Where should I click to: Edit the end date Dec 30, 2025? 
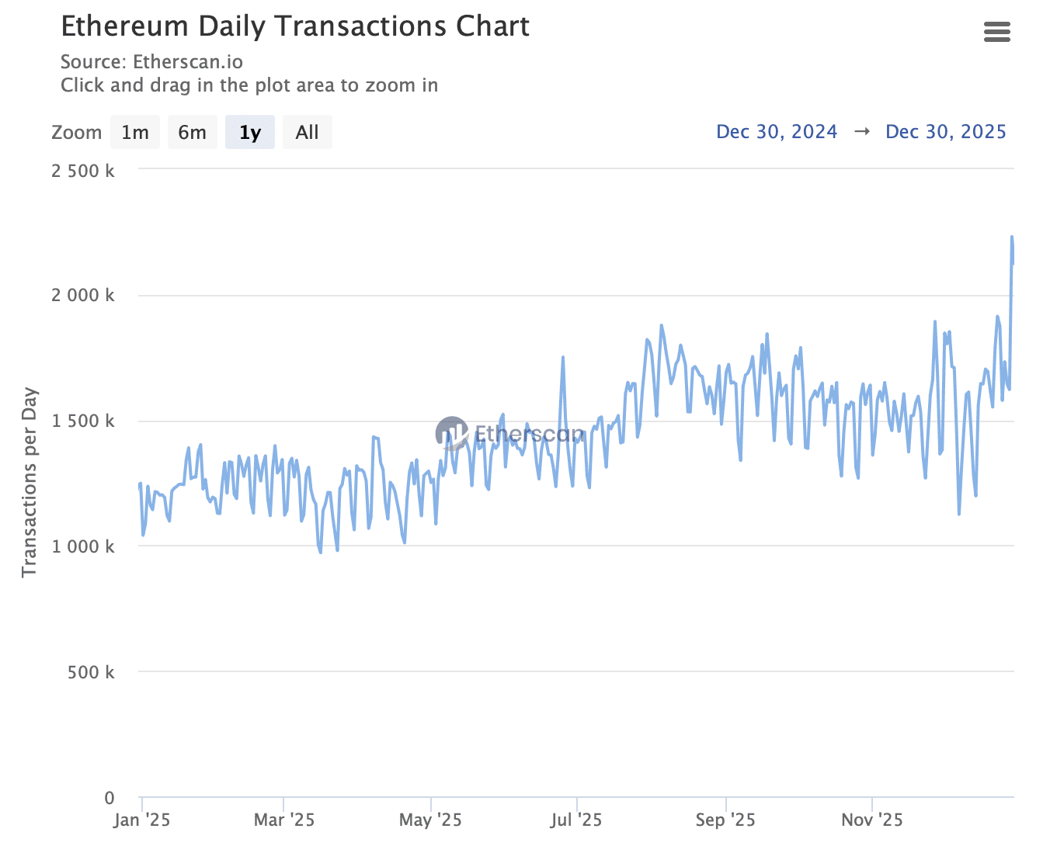[x=945, y=132]
